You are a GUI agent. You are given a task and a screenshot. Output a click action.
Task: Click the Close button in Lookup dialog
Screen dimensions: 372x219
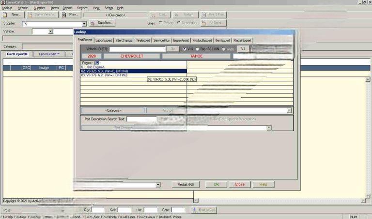click(240, 184)
